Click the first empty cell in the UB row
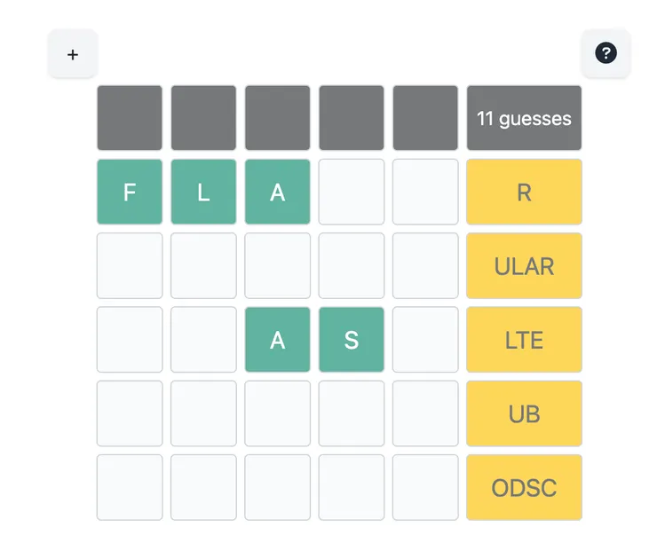This screenshot has width=657, height=535. pyautogui.click(x=130, y=413)
